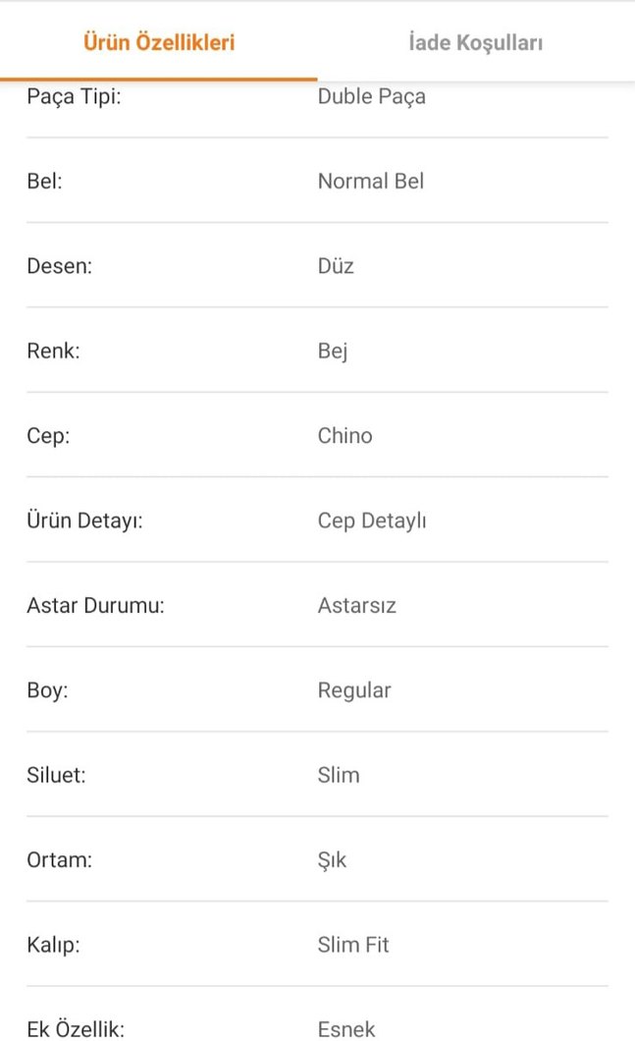This screenshot has height=1041, width=635.
Task: Select the 'Düz' pattern value
Action: [336, 266]
